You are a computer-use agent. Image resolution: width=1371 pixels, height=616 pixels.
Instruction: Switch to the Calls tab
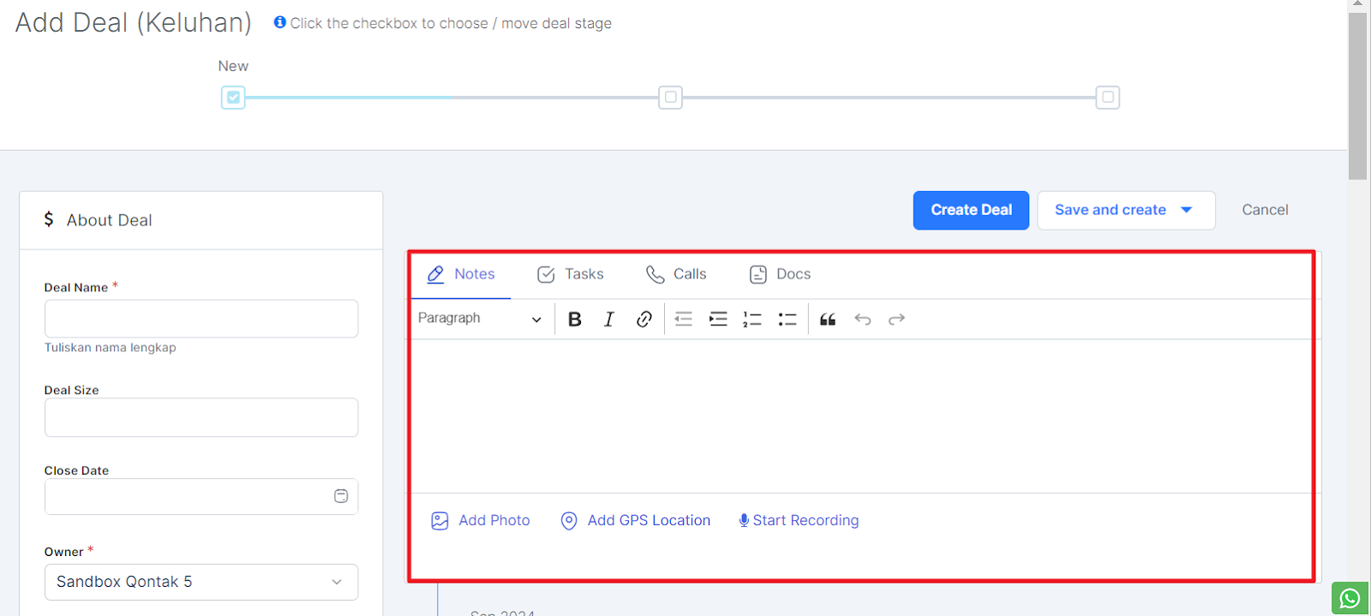[x=676, y=274]
